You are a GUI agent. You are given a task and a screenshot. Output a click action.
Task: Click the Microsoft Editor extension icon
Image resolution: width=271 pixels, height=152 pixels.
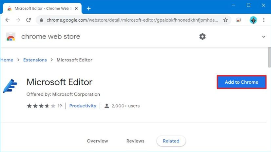[x=10, y=86]
